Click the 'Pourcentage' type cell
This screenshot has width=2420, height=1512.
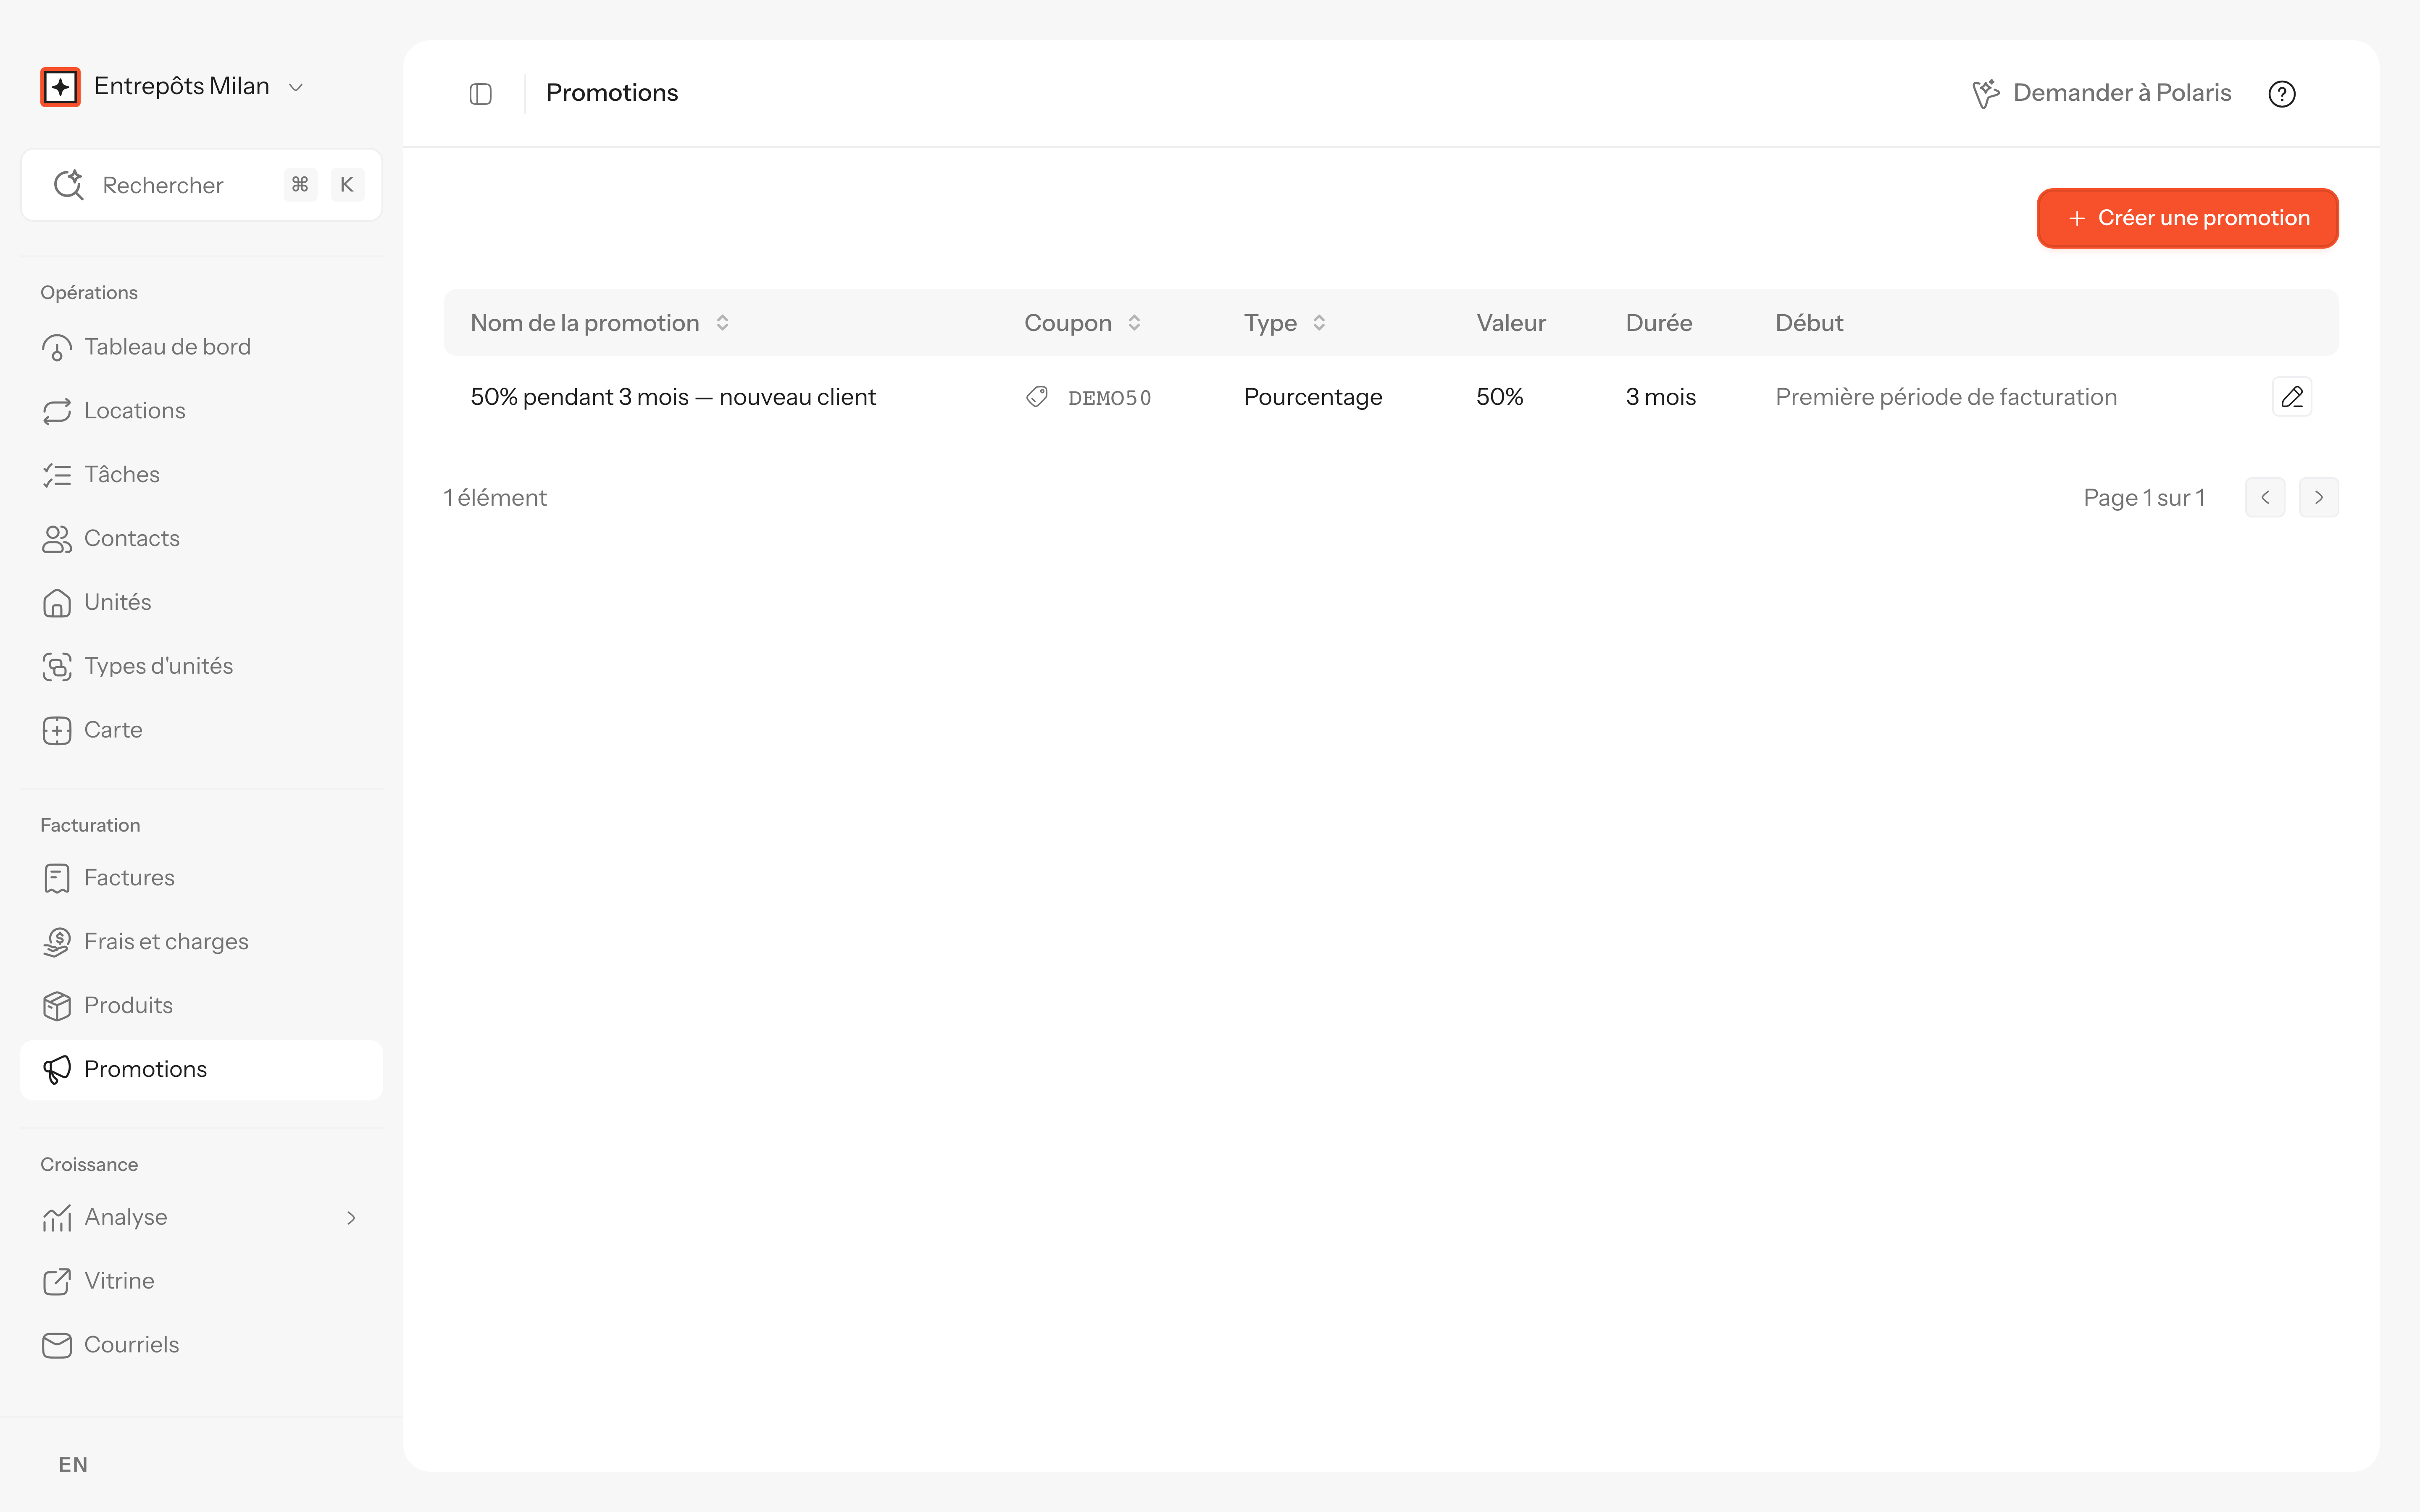pos(1313,397)
